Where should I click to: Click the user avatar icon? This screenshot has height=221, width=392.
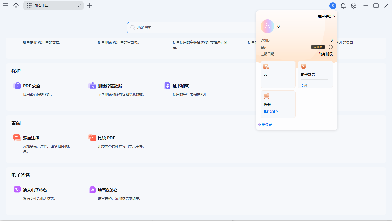(333, 5)
